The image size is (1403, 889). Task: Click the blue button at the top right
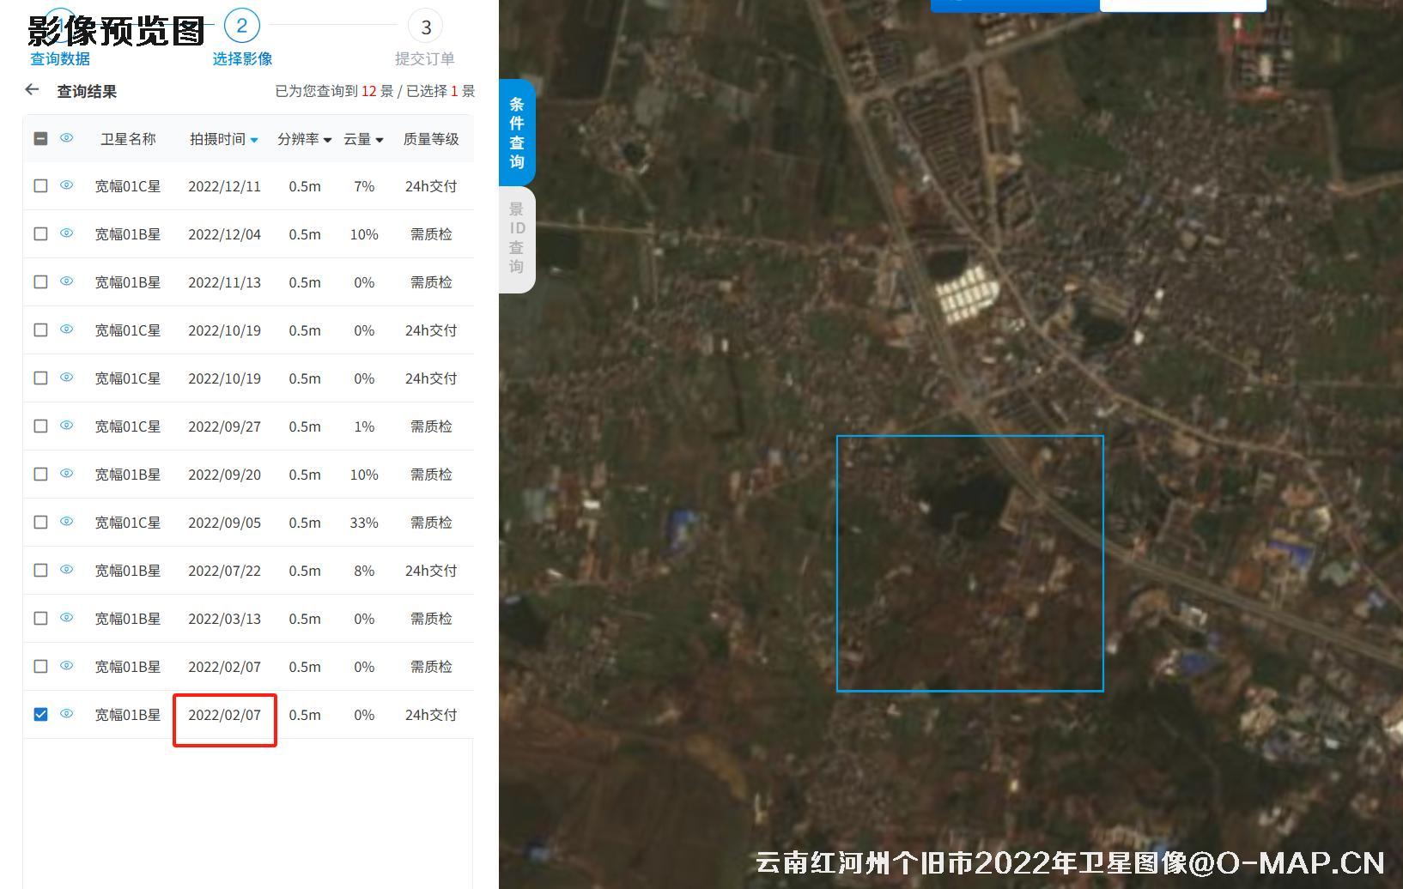[1014, 4]
